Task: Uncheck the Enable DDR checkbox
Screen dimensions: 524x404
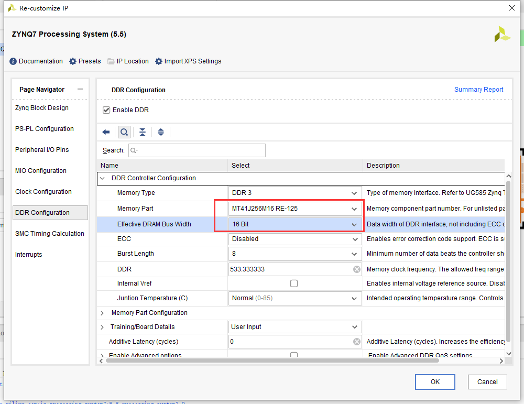Action: [x=106, y=110]
